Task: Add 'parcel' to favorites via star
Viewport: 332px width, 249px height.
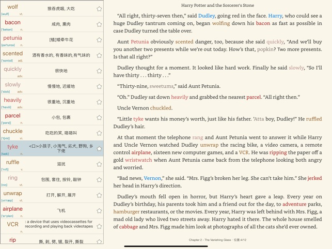Action: (99, 117)
